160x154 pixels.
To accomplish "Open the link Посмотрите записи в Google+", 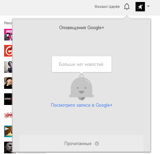I will [x=82, y=105].
